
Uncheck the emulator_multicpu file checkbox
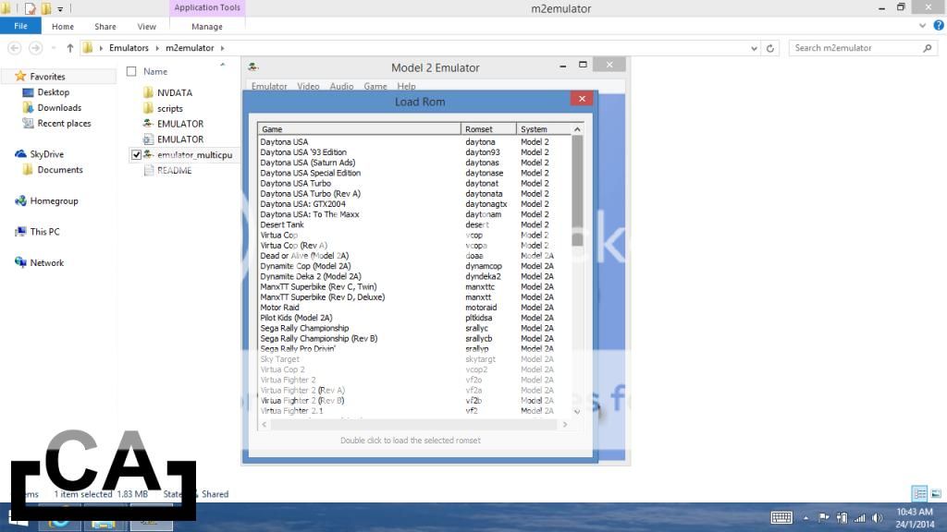coord(137,155)
